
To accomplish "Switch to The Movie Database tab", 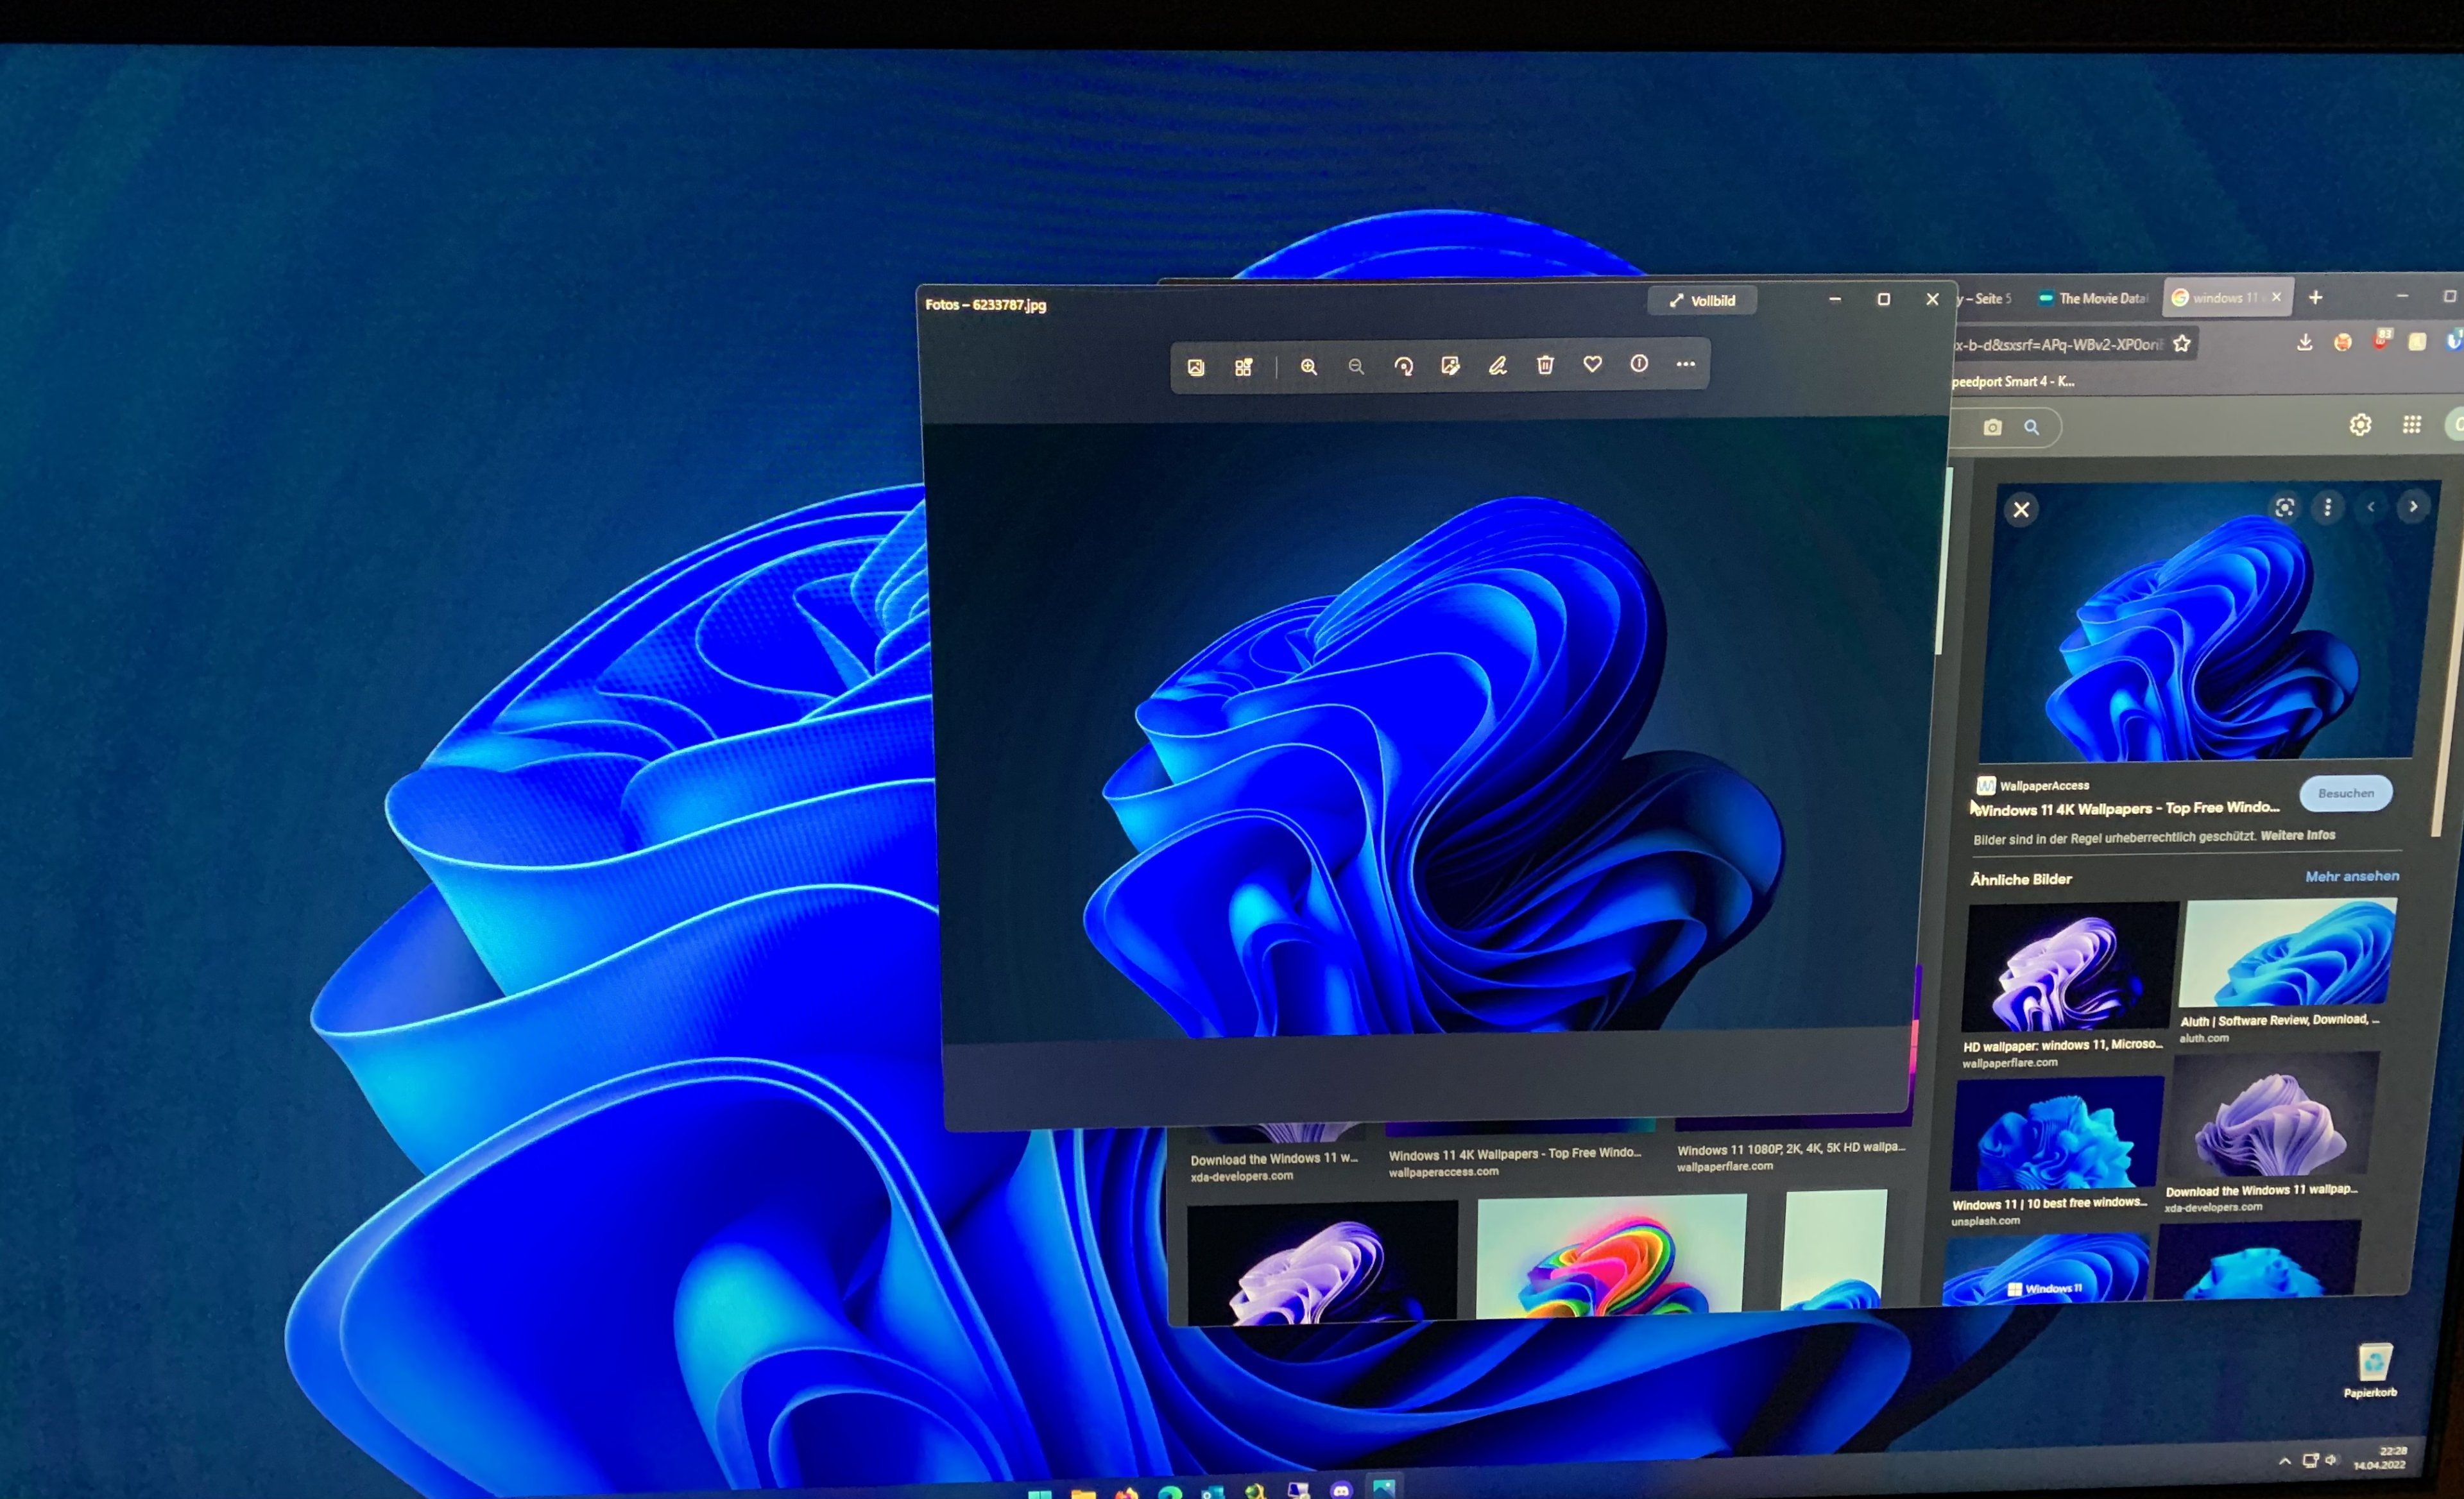I will (x=2093, y=298).
